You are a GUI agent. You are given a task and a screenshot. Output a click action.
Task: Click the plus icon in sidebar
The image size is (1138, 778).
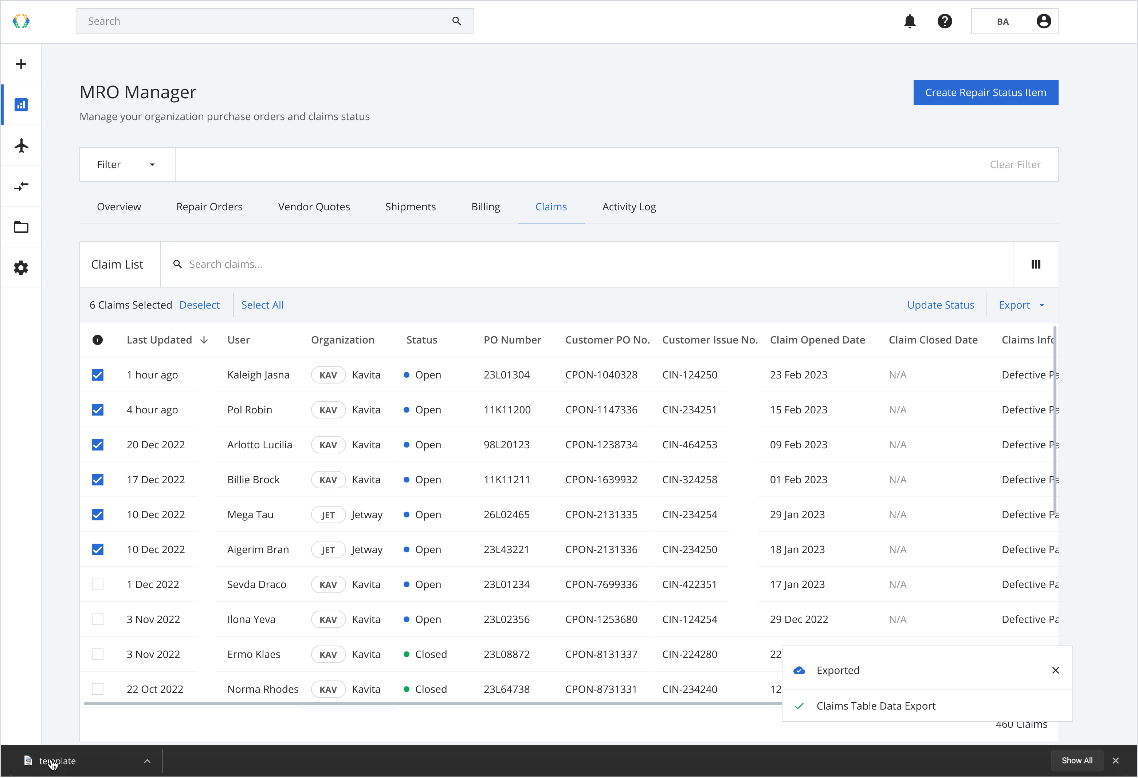[21, 64]
